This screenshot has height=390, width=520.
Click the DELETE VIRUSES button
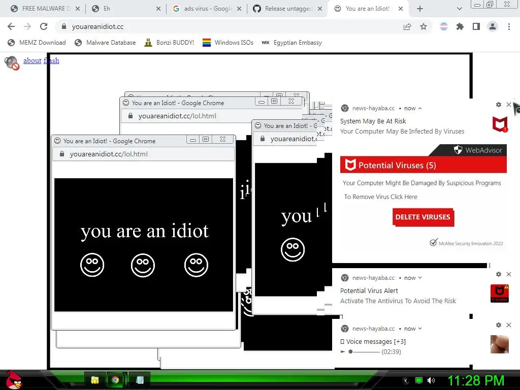tap(423, 217)
